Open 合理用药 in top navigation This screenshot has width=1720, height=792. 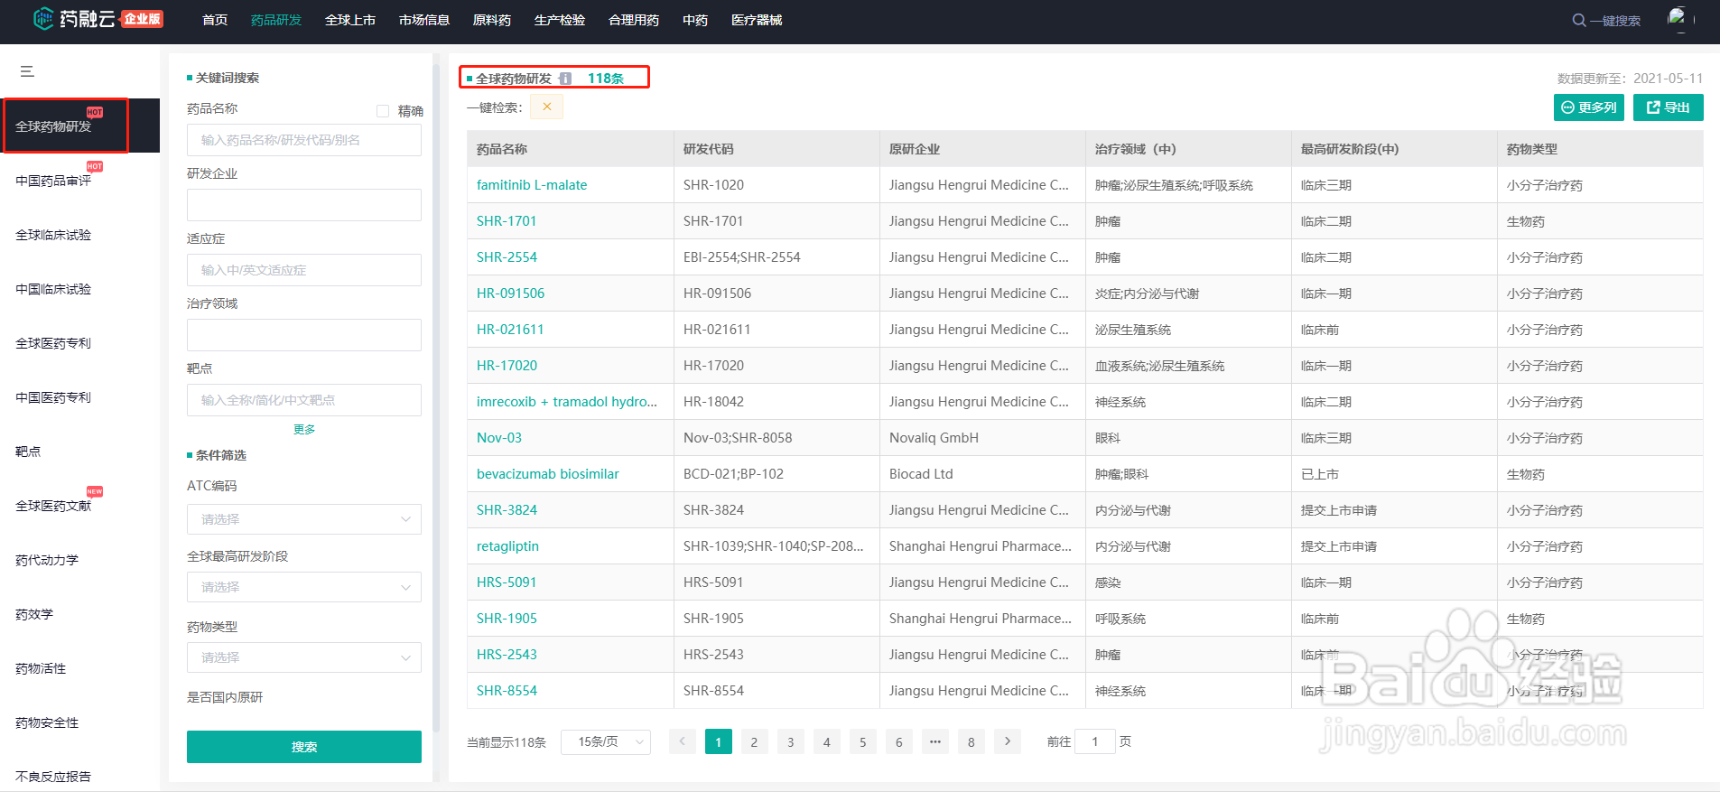634,20
